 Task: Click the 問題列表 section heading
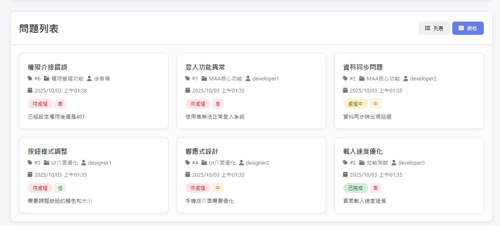point(39,29)
